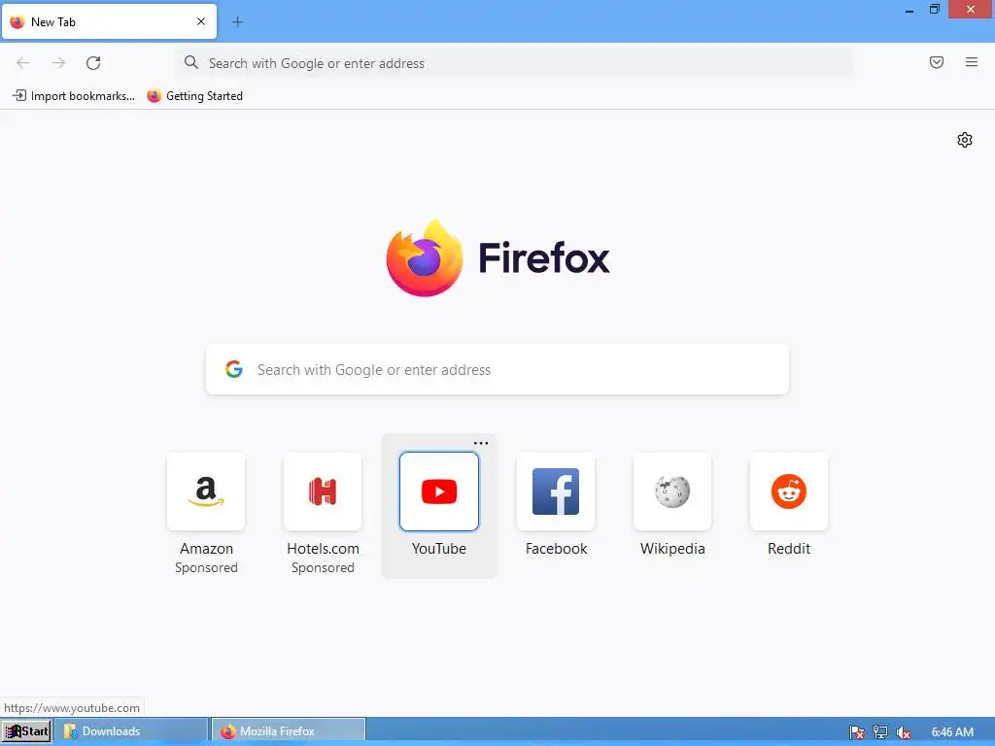Viewport: 995px width, 746px height.
Task: Open a new tab with plus button
Action: [x=237, y=22]
